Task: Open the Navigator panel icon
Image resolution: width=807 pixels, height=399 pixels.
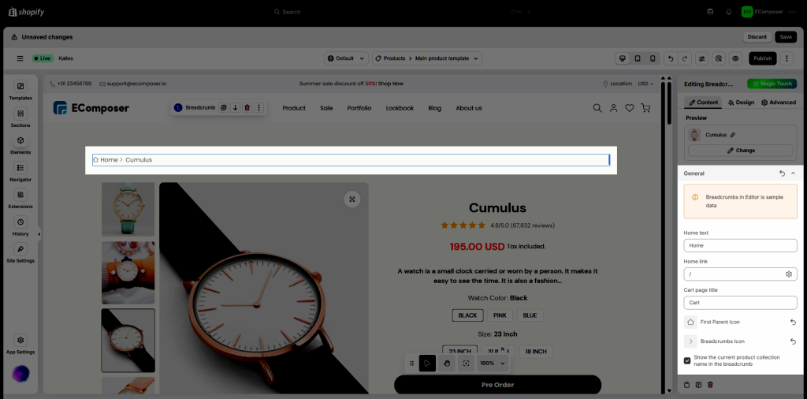Action: coord(20,171)
